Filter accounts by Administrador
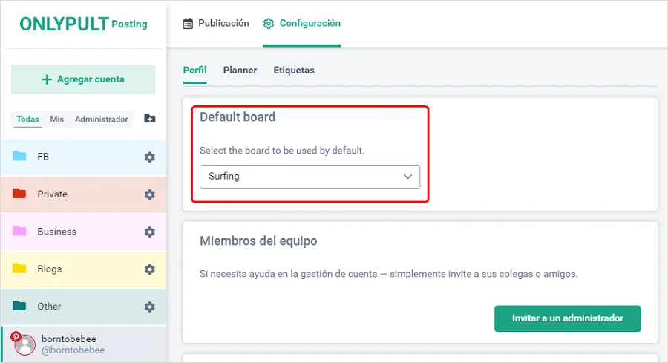668x363 pixels. coord(102,119)
